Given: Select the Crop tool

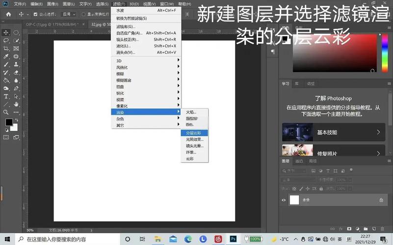Looking at the screenshot, I should [6, 49].
